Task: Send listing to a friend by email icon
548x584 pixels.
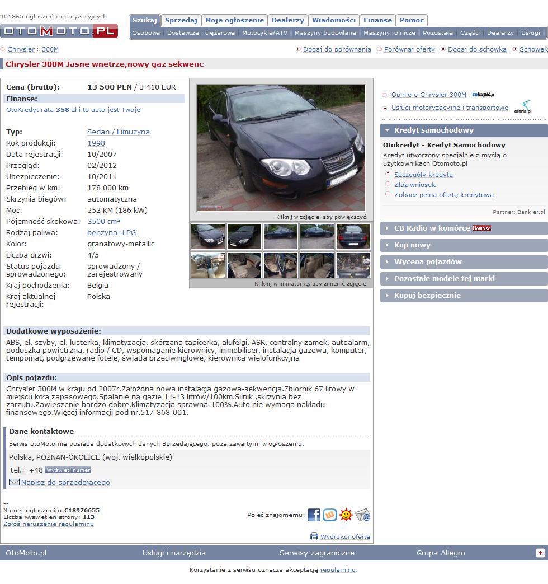Action: [x=362, y=515]
